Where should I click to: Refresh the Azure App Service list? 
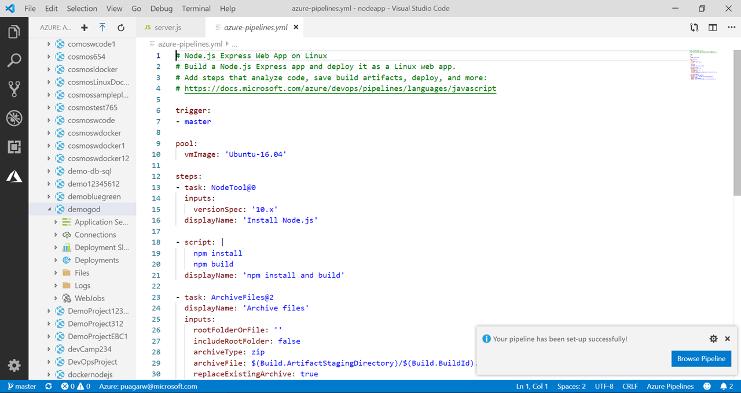tap(120, 27)
